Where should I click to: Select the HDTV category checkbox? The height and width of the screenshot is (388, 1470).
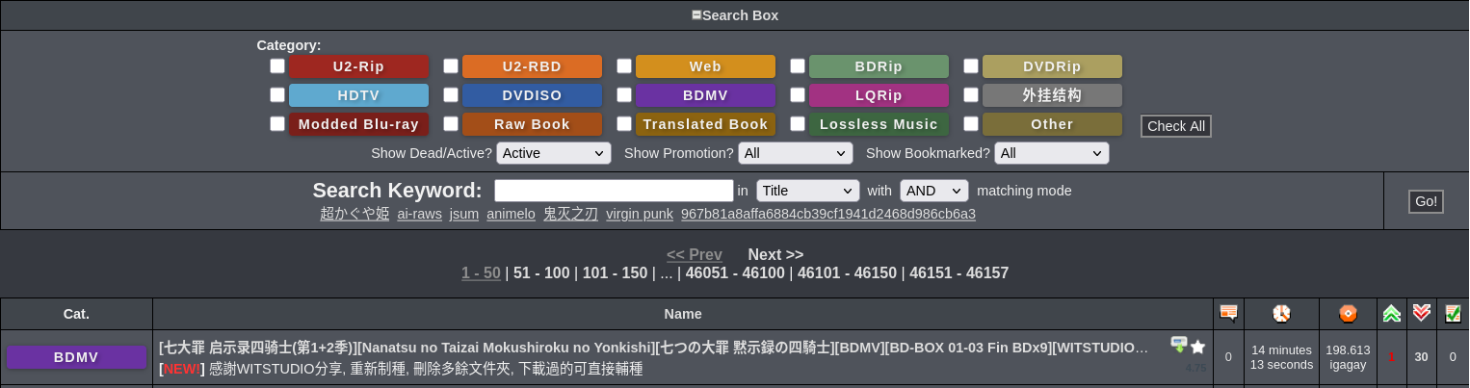click(x=277, y=94)
